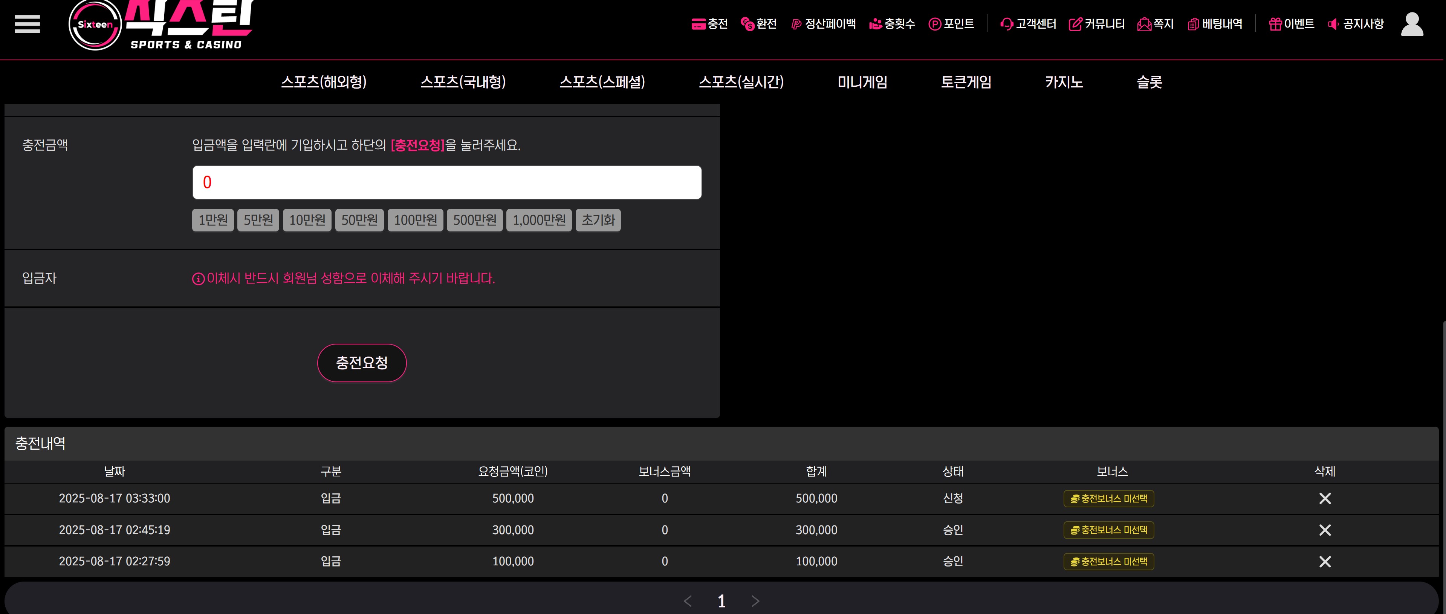This screenshot has height=614, width=1446.
Task: Click the 신청 status cell
Action: click(x=953, y=498)
